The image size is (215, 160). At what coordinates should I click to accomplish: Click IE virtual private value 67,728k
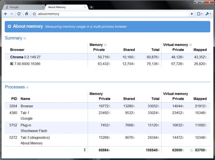pyautogui.click(x=178, y=64)
